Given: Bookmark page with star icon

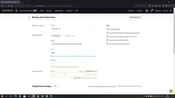Looking at the screenshot, I should tap(136, 6).
